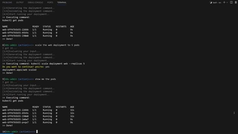Click web-6ff47b5b55-198m8 in the 32s table
Viewport: 238px width, 134px height.
(15, 116)
